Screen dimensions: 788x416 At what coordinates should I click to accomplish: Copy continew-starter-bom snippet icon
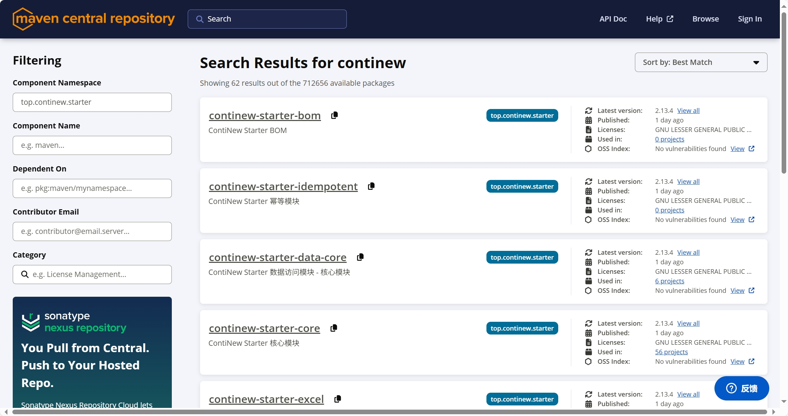click(x=334, y=115)
